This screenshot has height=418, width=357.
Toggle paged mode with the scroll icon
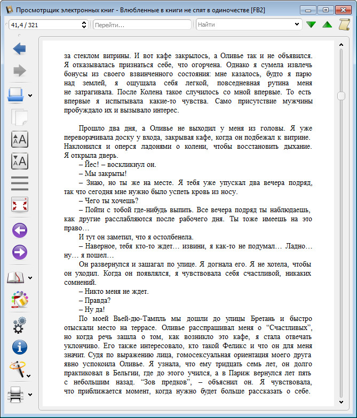pos(344,25)
